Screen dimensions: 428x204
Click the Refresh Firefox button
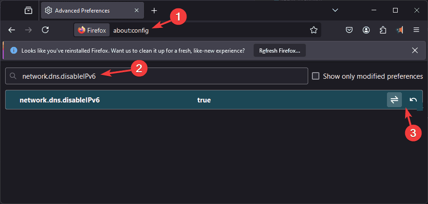[x=280, y=50]
